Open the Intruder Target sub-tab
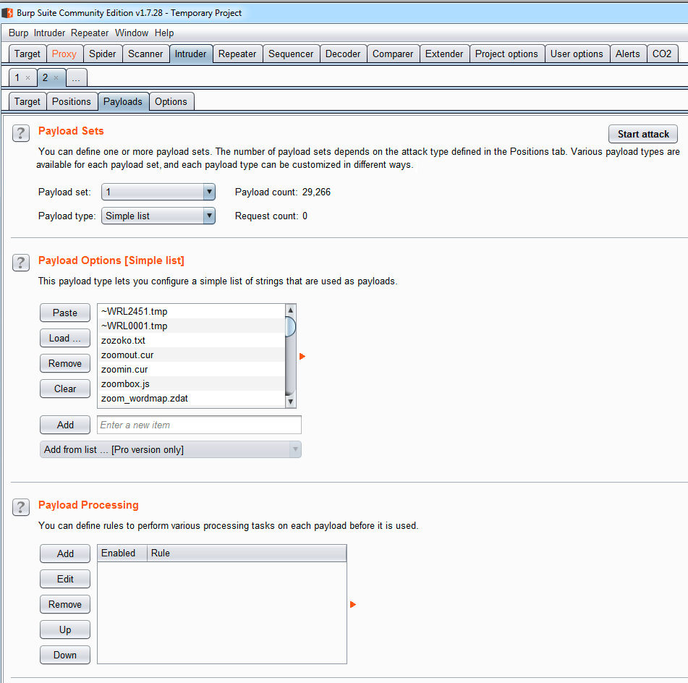688x683 pixels. [27, 101]
